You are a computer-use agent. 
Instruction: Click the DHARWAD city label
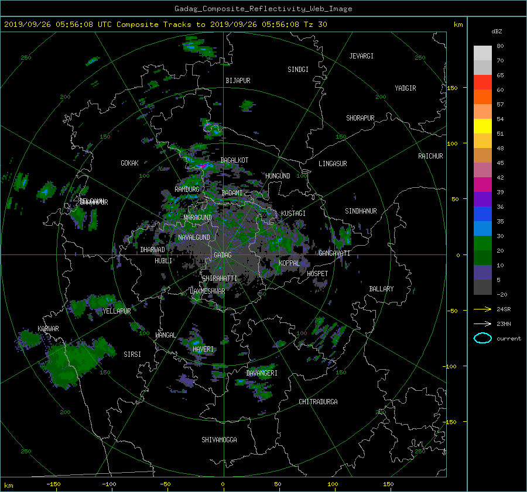click(153, 250)
